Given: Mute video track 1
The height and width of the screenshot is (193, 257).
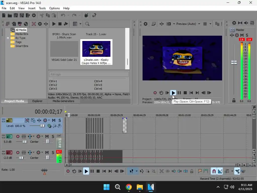Looking at the screenshot, I should click(x=54, y=120).
